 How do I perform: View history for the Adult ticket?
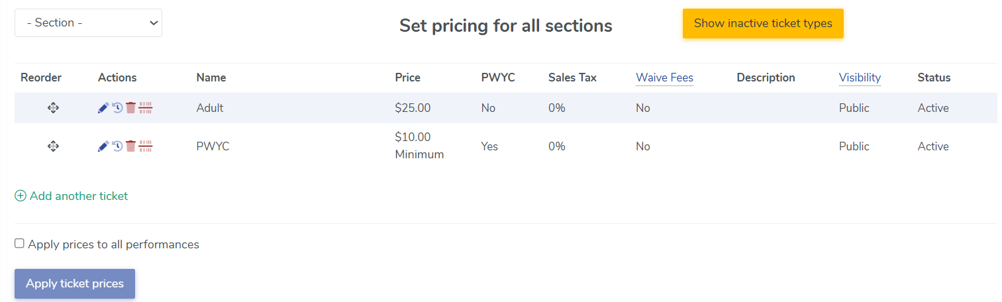click(x=117, y=108)
